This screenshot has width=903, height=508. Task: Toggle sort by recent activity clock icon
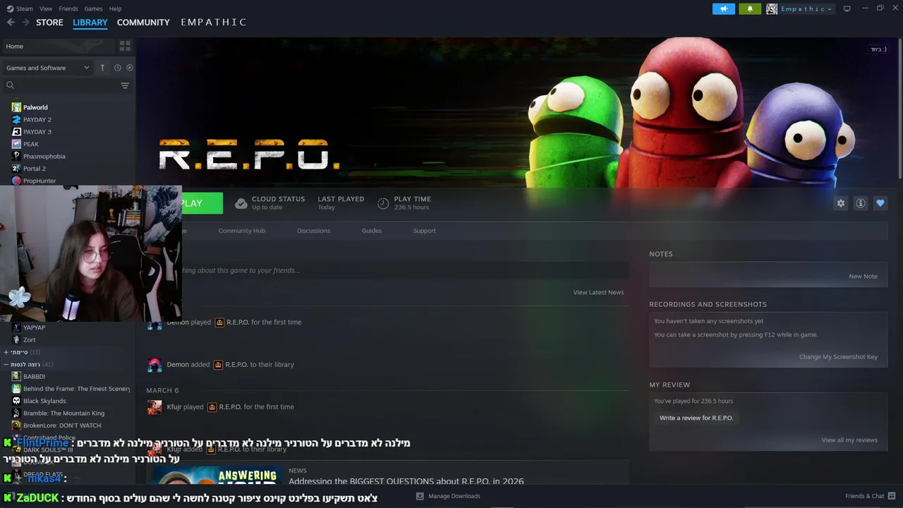[118, 68]
